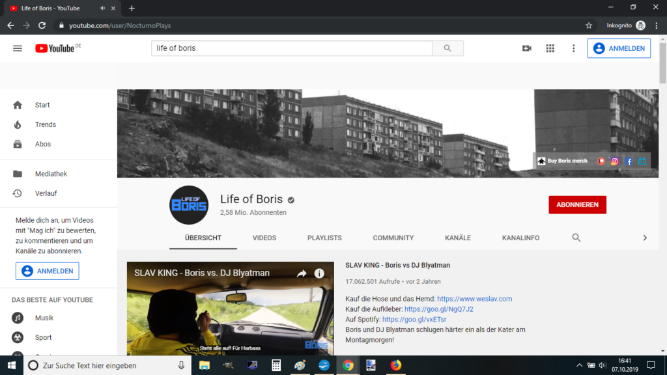Open the weslav.com link
Image resolution: width=667 pixels, height=375 pixels.
474,299
